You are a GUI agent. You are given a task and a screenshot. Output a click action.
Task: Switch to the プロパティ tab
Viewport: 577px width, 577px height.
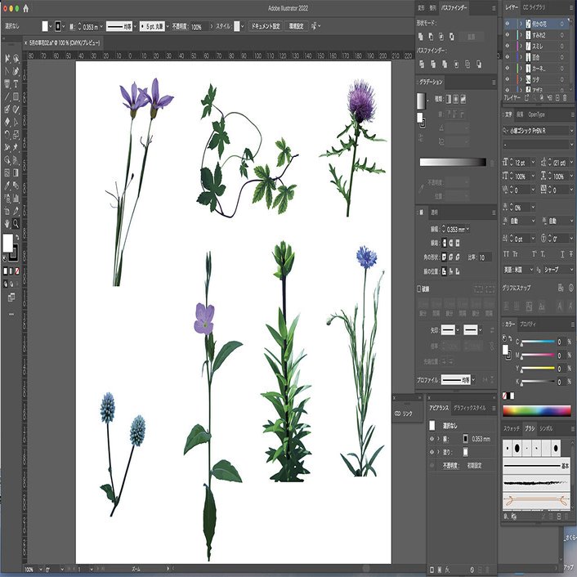pyautogui.click(x=528, y=324)
